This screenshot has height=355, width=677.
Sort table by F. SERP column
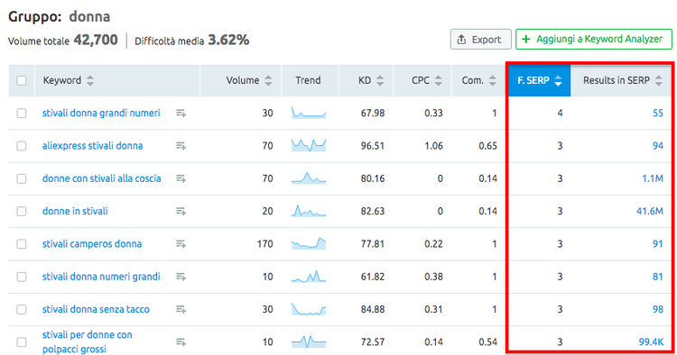pyautogui.click(x=540, y=80)
